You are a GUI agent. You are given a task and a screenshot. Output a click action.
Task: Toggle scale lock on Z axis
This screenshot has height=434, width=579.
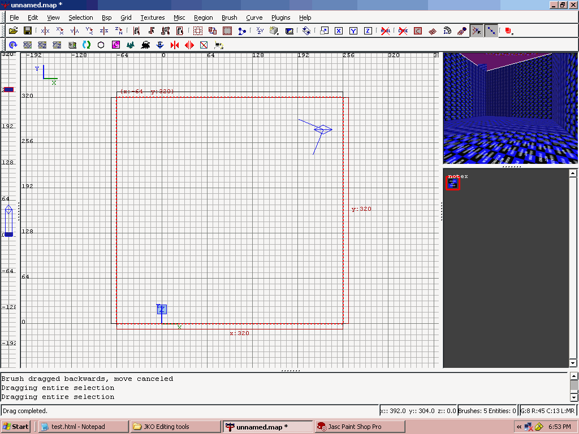pyautogui.click(x=368, y=31)
